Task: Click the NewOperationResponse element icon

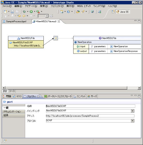Action: point(112,51)
